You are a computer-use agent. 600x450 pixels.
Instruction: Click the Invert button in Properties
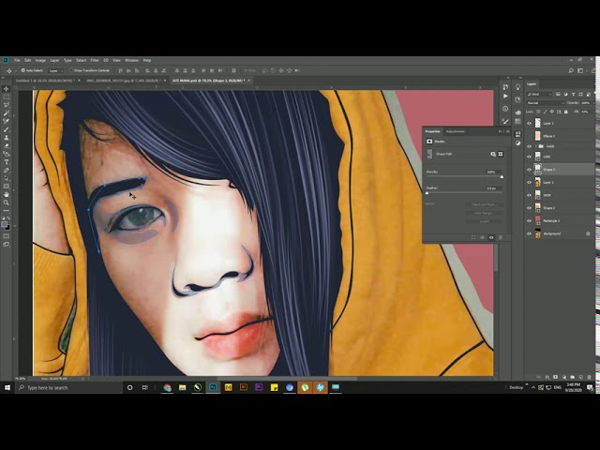click(484, 221)
